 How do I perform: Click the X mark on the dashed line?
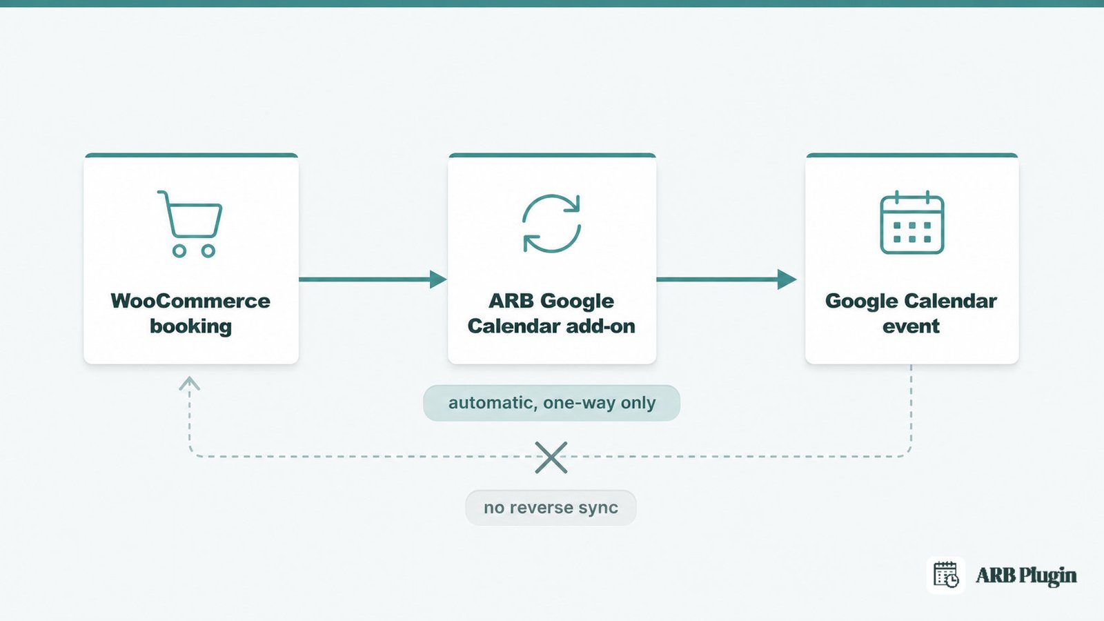(x=551, y=457)
